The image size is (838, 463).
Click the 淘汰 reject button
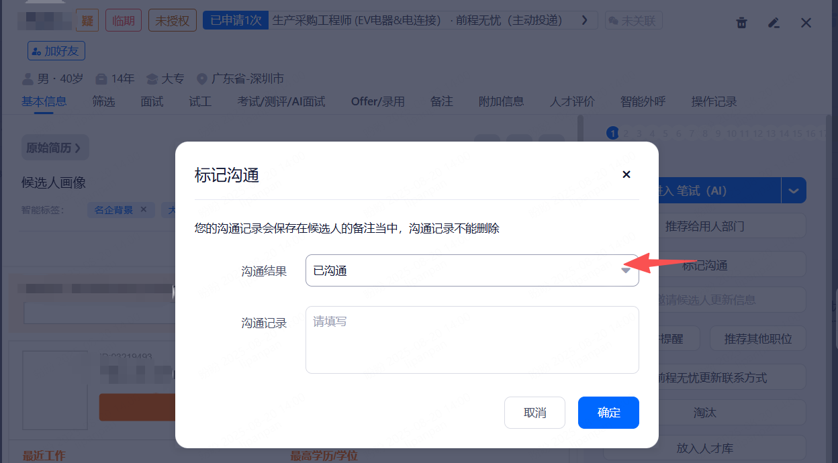point(704,412)
